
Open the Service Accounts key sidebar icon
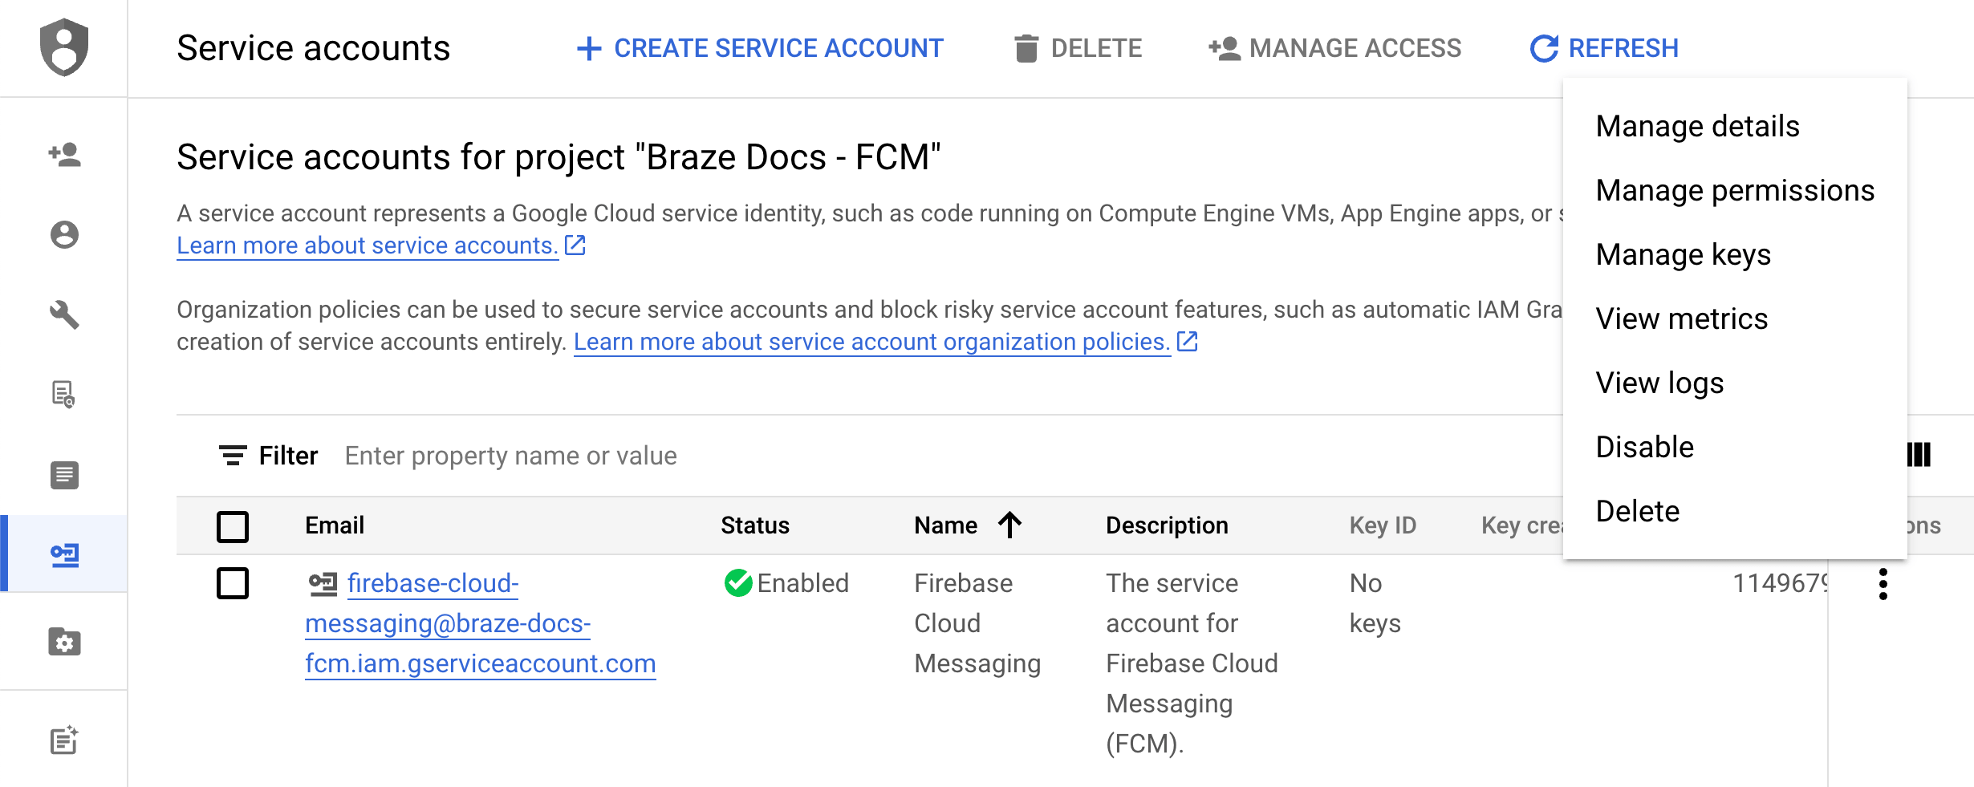click(64, 554)
